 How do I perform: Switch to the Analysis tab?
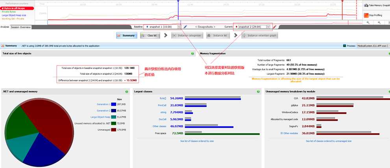(x=5, y=27)
